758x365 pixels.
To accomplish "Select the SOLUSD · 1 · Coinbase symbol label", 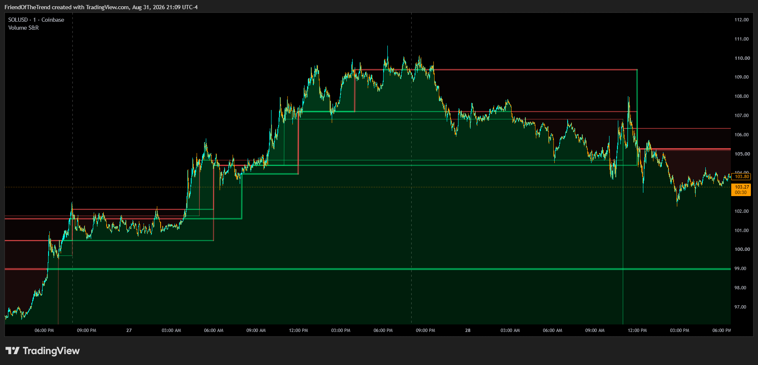I will tap(36, 20).
